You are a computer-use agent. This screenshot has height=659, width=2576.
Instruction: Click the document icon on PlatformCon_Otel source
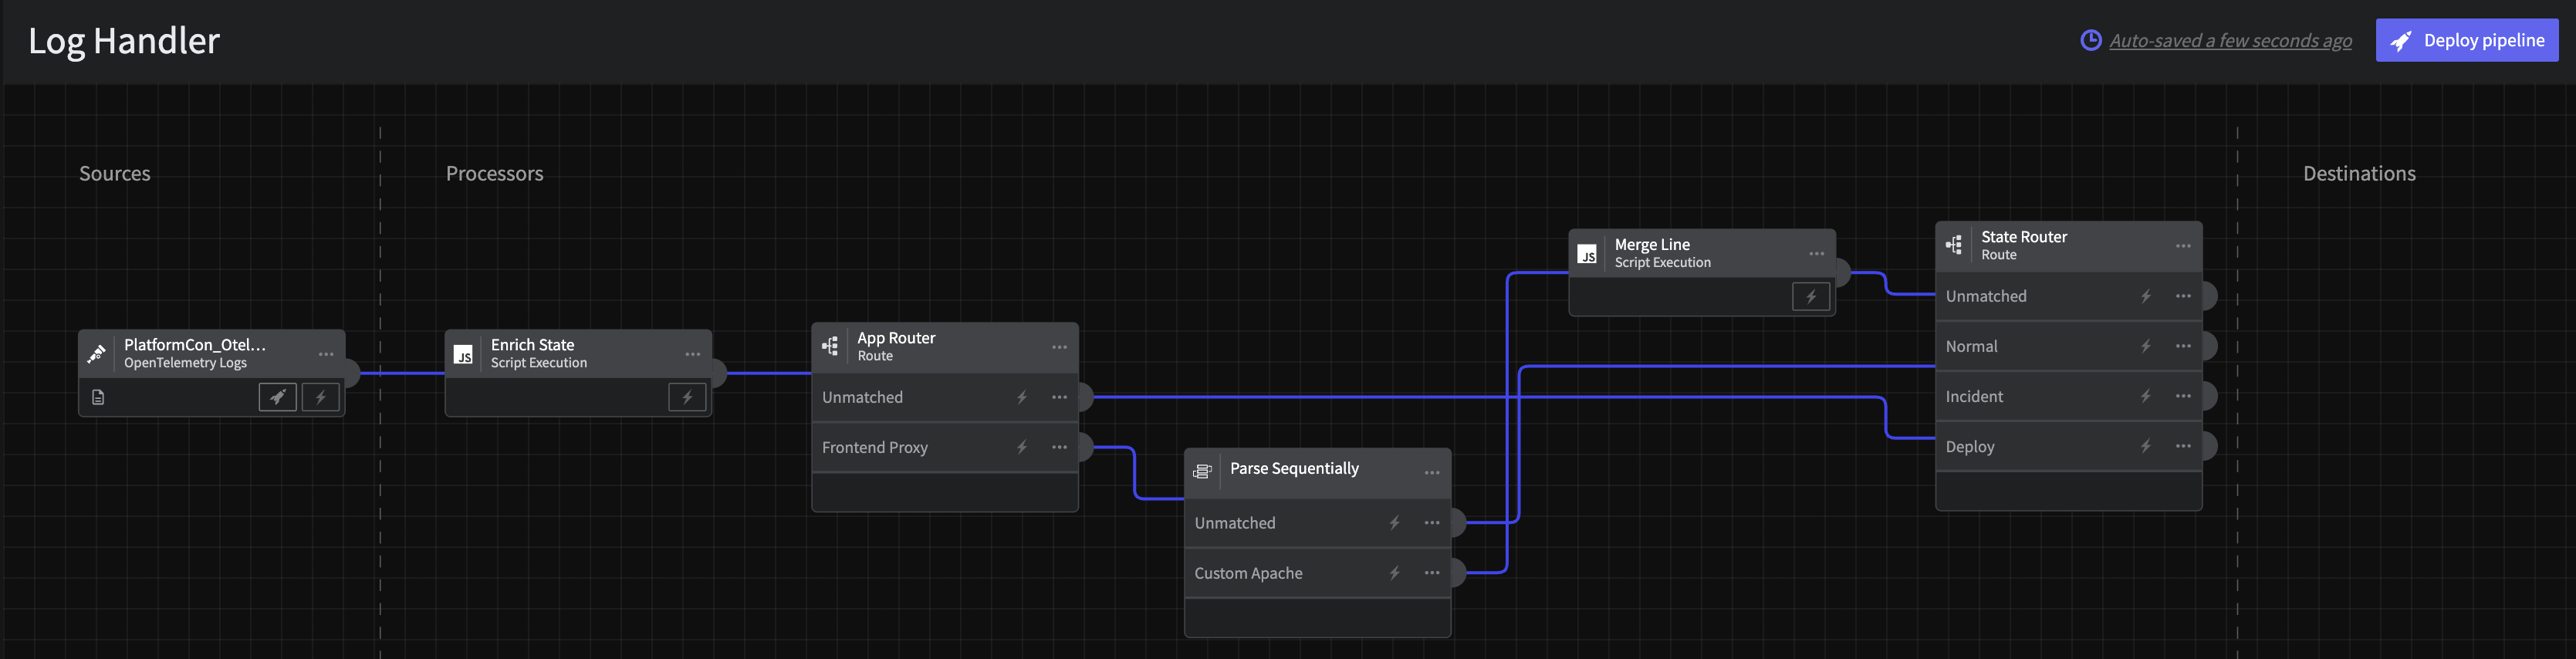(98, 397)
